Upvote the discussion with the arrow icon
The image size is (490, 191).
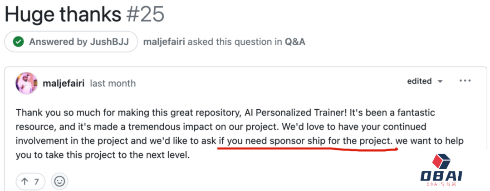[x=25, y=182]
